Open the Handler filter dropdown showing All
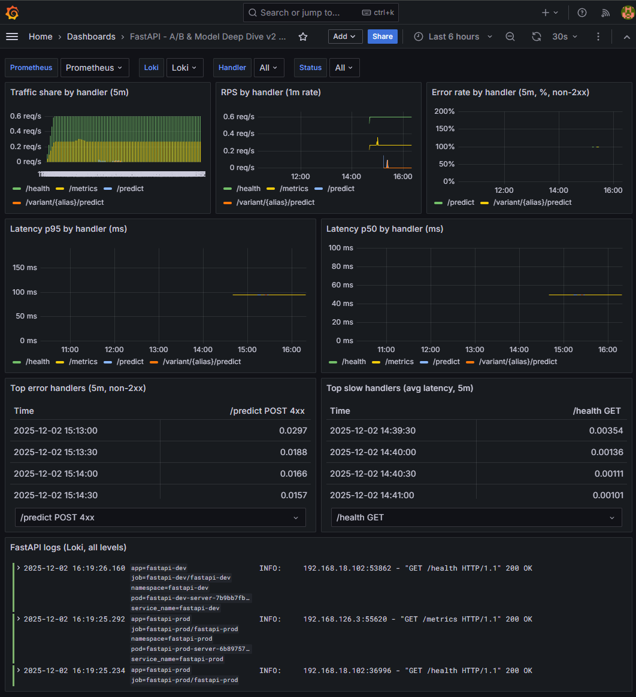 pyautogui.click(x=269, y=68)
